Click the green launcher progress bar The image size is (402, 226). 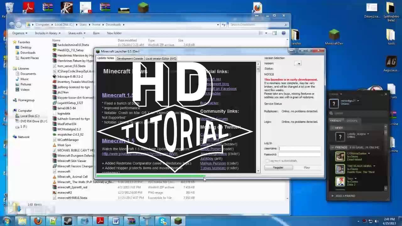click(151, 176)
